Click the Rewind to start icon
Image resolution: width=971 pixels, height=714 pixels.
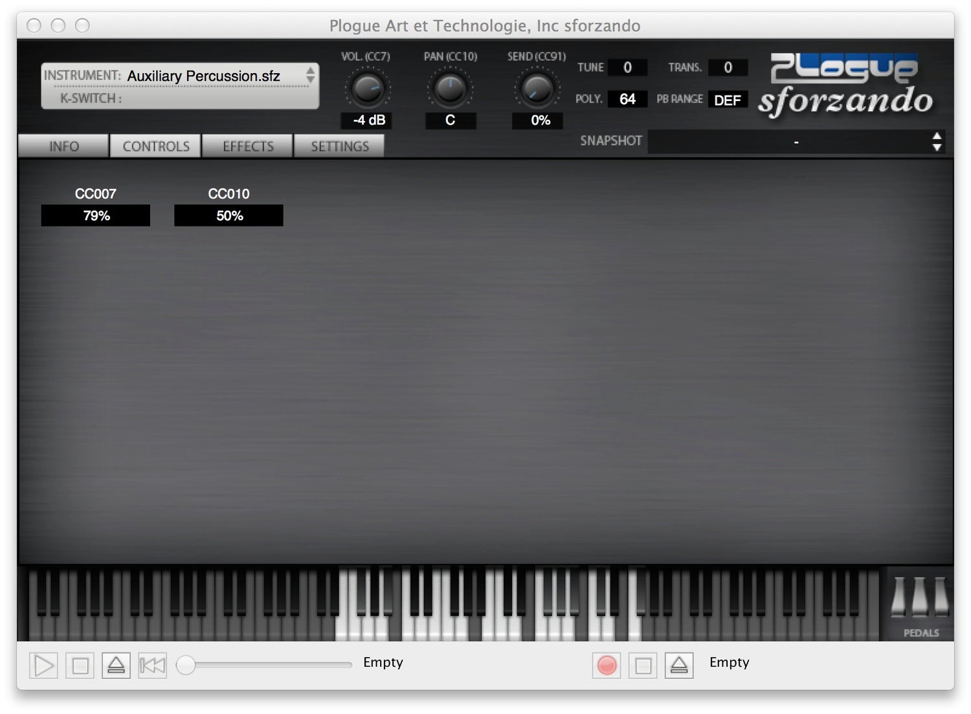coord(152,664)
